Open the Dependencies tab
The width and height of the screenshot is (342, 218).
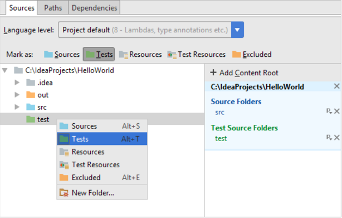(94, 8)
